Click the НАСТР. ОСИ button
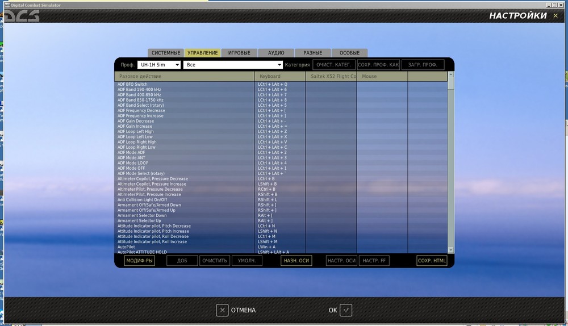568x326 pixels. (341, 261)
